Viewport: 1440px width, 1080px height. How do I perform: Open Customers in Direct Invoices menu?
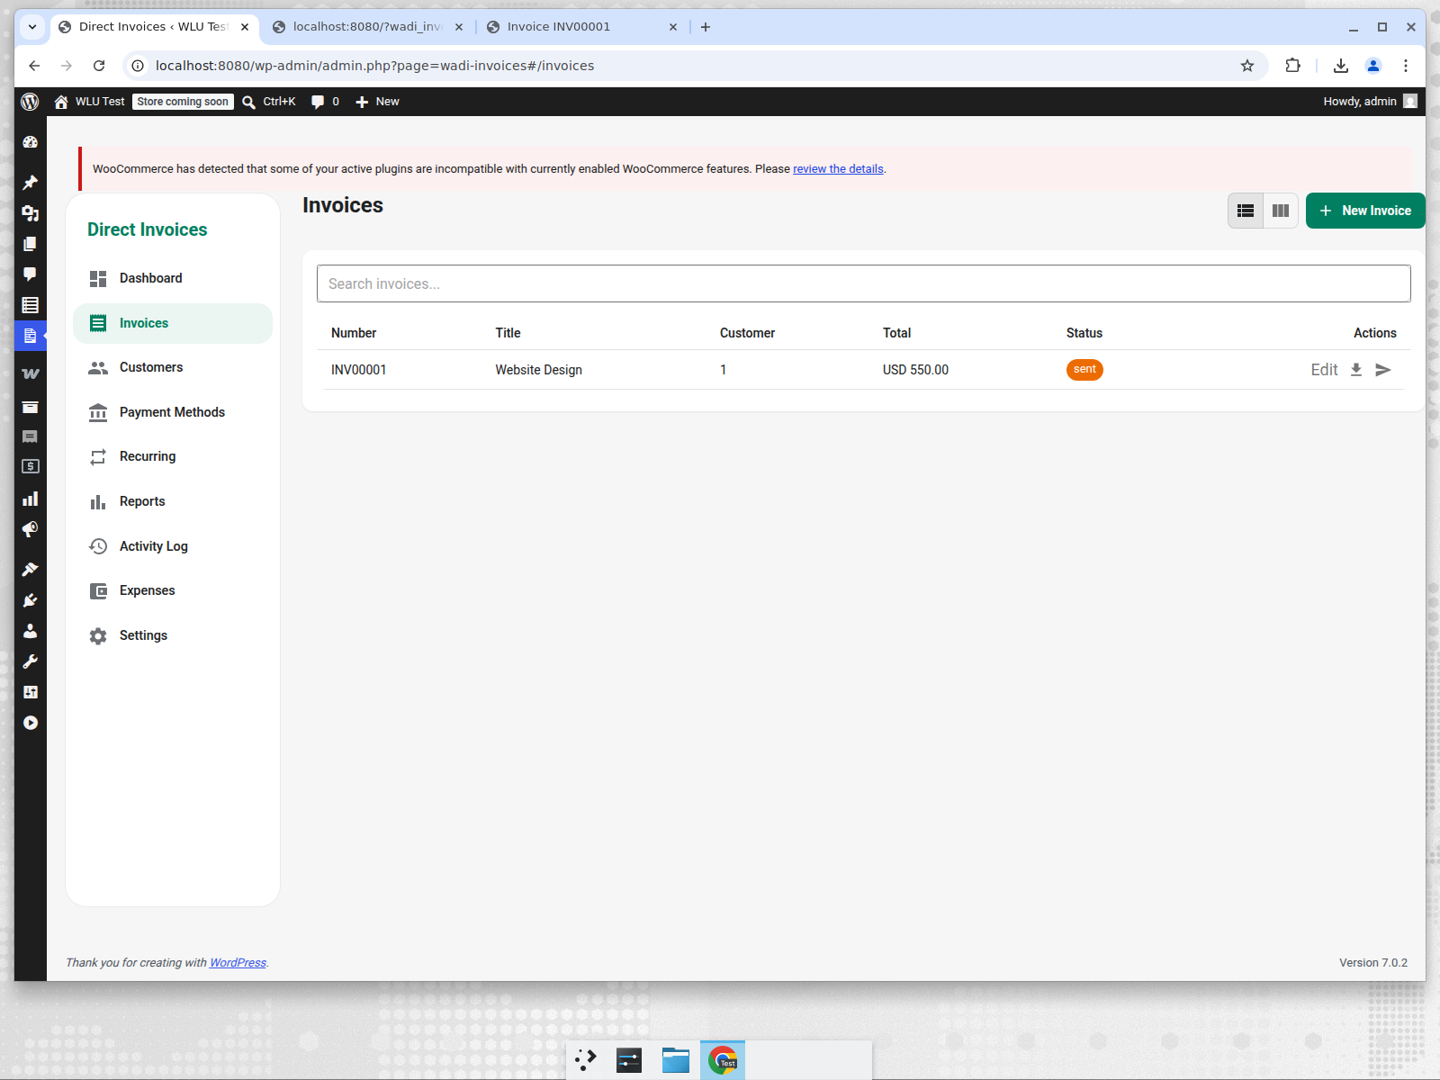pos(173,367)
